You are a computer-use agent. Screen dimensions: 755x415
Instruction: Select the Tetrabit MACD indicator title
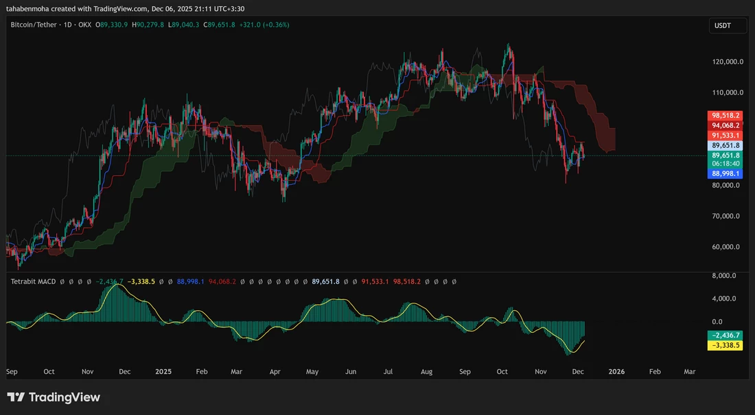pyautogui.click(x=33, y=281)
